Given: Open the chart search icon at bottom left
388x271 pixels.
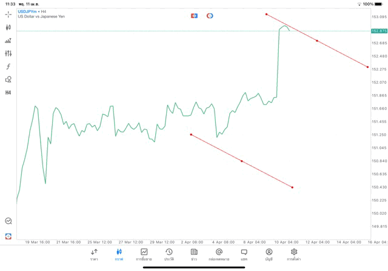Looking at the screenshot, I should tap(8, 221).
